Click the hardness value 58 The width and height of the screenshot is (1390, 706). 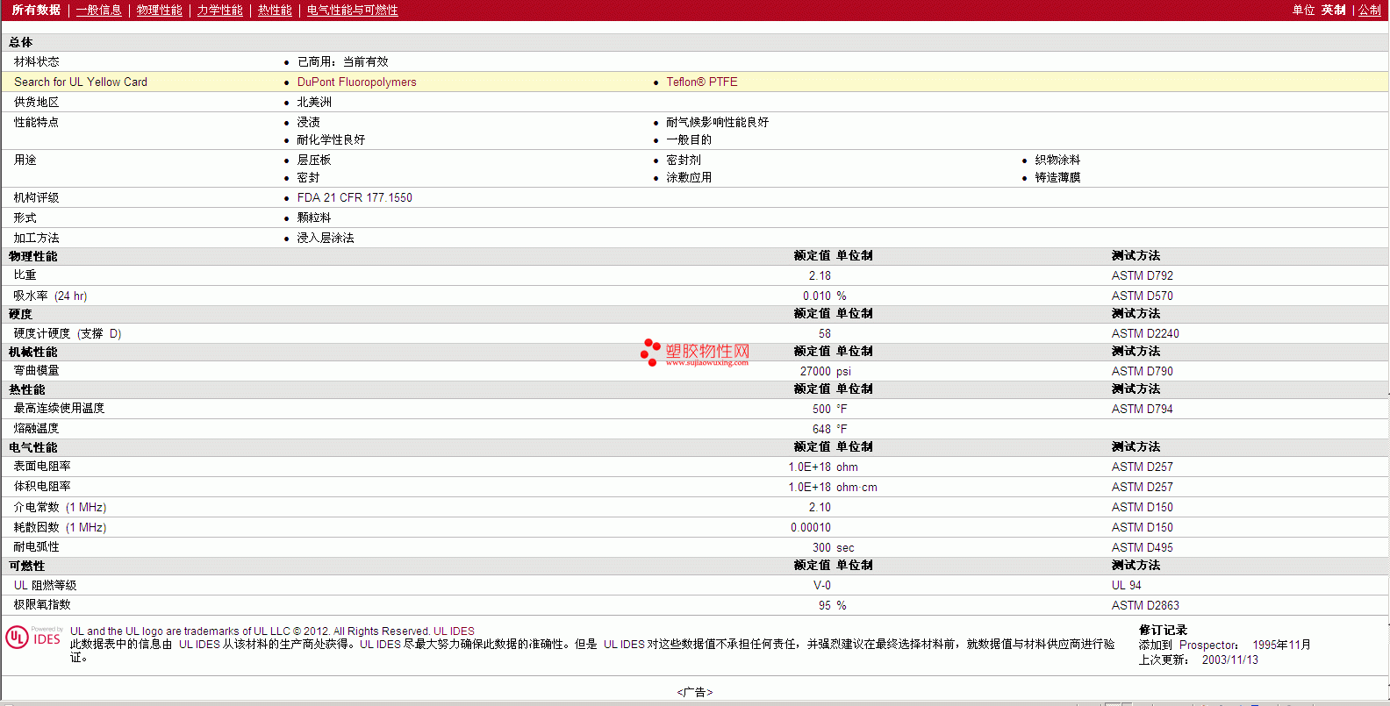825,333
